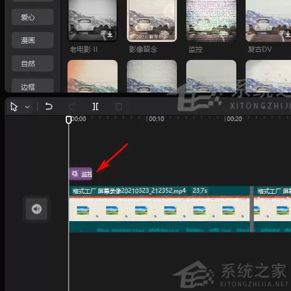This screenshot has height=291, width=291.
Task: Choose the 影像留念 effect thumbnail
Action: (152, 20)
